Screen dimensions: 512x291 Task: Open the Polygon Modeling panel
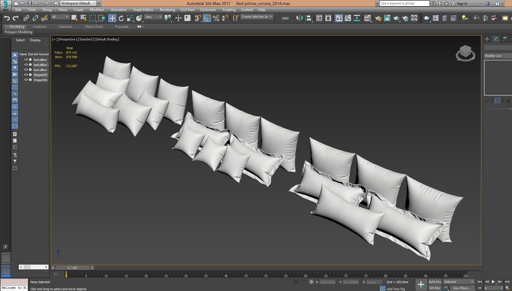(19, 32)
